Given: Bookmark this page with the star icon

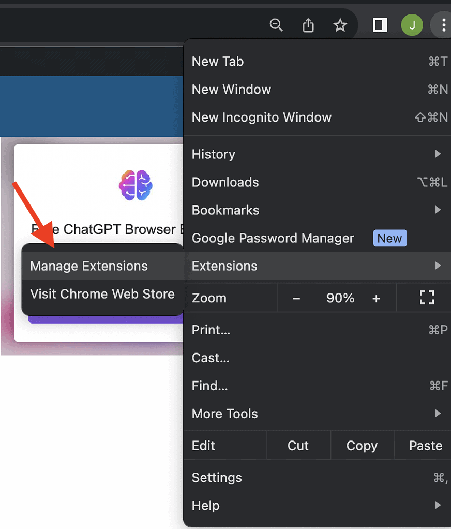Looking at the screenshot, I should click(x=340, y=25).
